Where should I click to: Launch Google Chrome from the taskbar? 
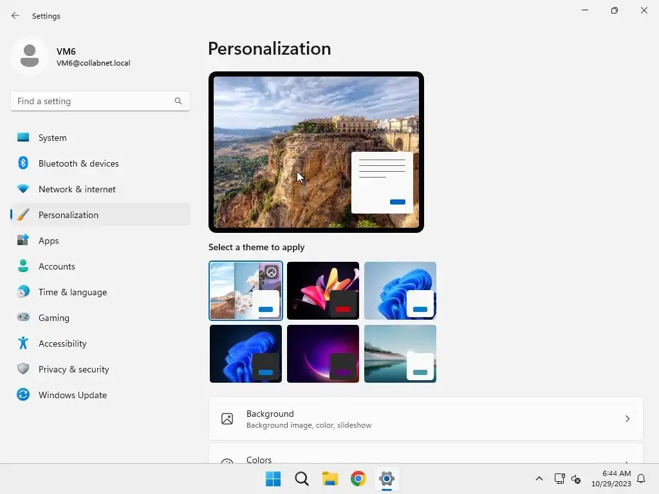[x=358, y=479]
